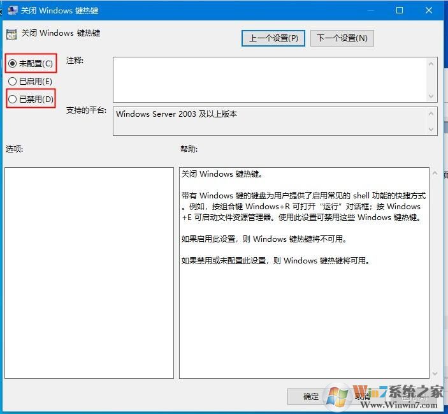Screen dimensions: 448x414
Task: Click the empty options list panel
Action: click(x=89, y=273)
